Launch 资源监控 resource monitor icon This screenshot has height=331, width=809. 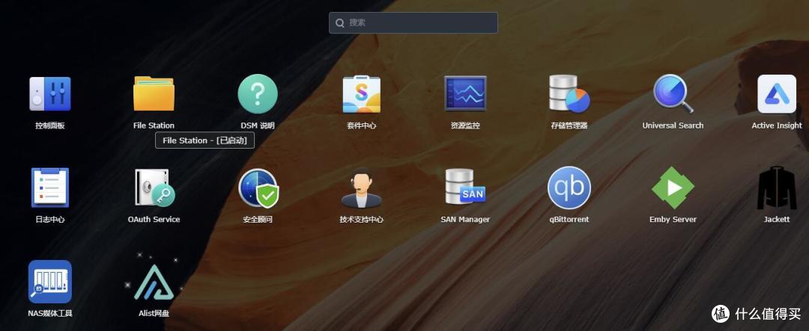coord(465,93)
